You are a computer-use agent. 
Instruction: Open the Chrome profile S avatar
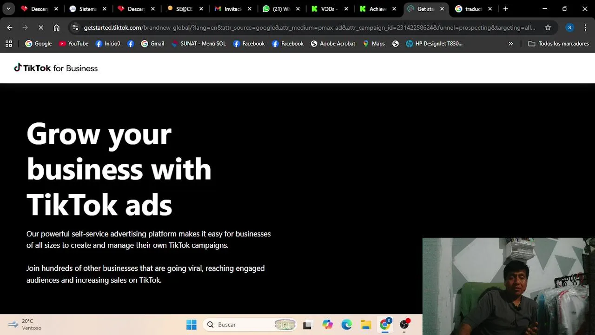570,27
